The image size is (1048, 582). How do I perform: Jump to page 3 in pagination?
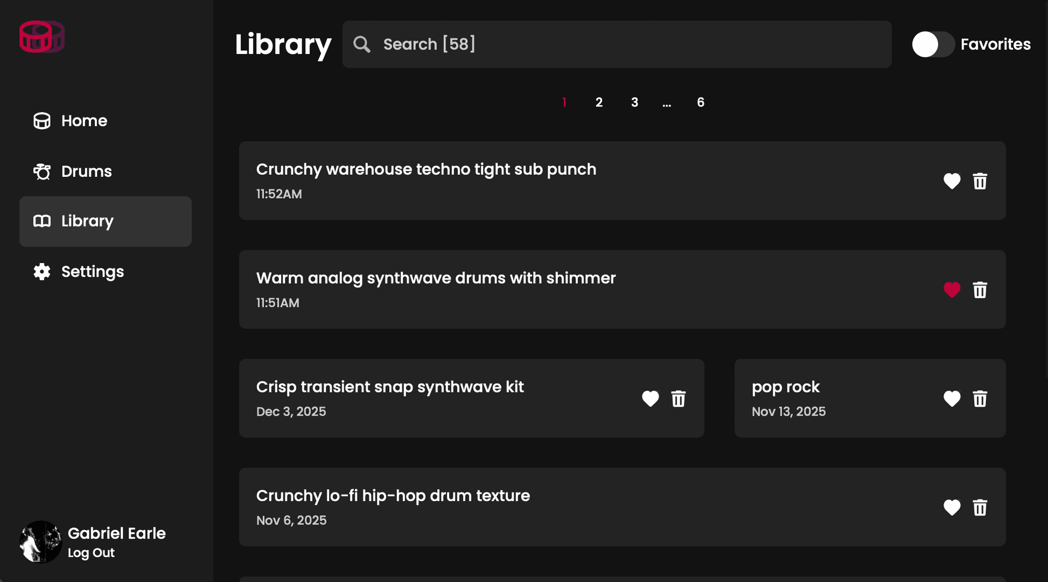point(634,102)
